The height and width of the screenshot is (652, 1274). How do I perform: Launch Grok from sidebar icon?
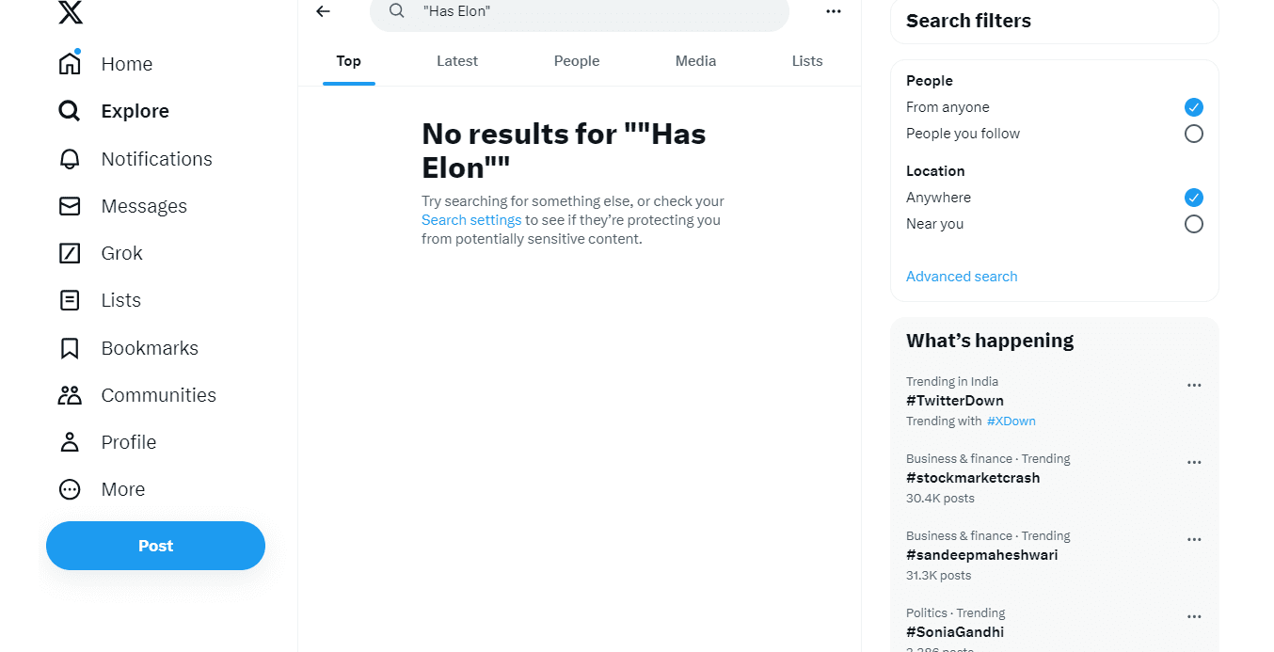pyautogui.click(x=70, y=253)
